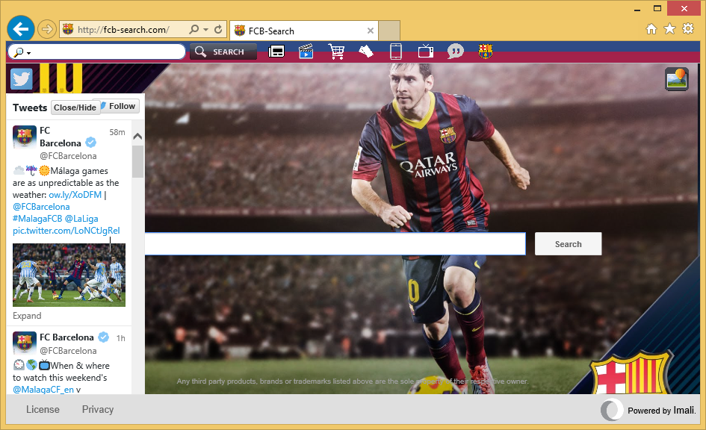Image resolution: width=706 pixels, height=430 pixels.
Task: Open the news icon in toolbar
Action: click(x=276, y=52)
